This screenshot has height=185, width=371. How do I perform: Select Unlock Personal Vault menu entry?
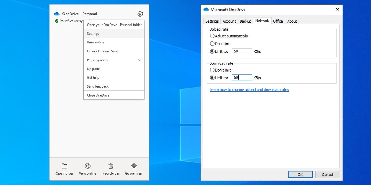[x=103, y=51]
